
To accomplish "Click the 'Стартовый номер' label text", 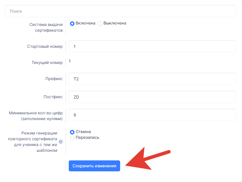I will click(45, 46).
